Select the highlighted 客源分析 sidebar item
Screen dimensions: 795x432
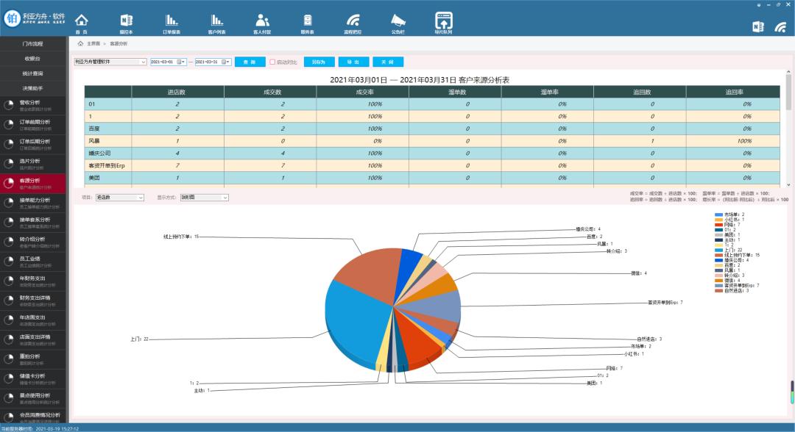(33, 184)
